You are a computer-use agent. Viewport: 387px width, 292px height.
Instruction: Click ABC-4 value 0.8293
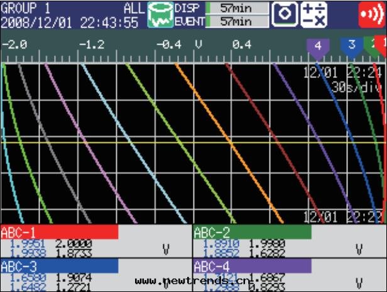coord(267,288)
